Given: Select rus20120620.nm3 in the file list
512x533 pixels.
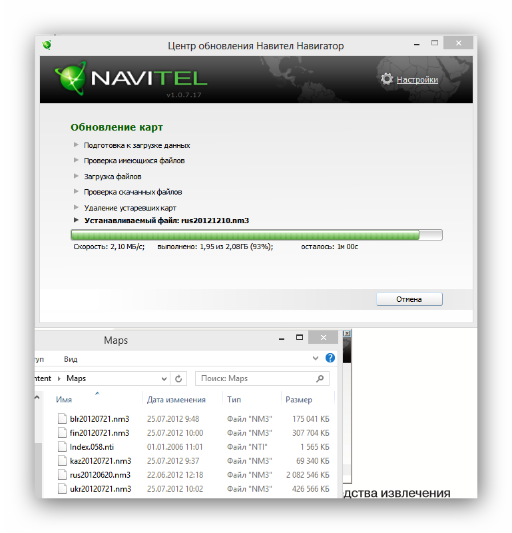Looking at the screenshot, I should (100, 474).
